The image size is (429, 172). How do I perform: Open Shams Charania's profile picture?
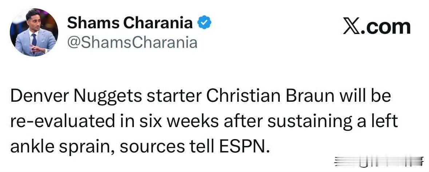(x=33, y=33)
